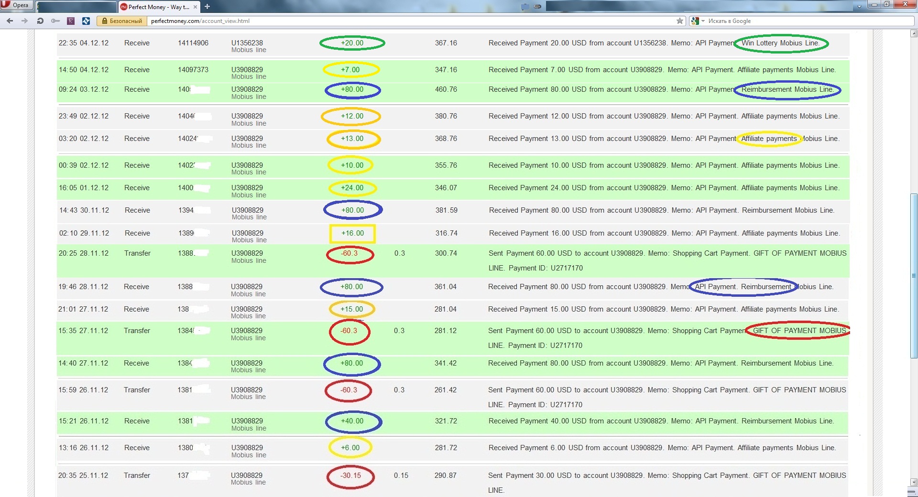Image resolution: width=918 pixels, height=497 pixels.
Task: Click the scrollbar up arrow
Action: [x=914, y=33]
